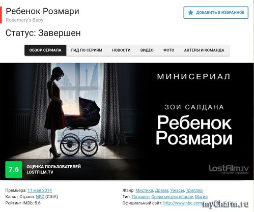Add series via ДОБАВИТЬ В ИЗБРАННОЕ button

pos(216,13)
